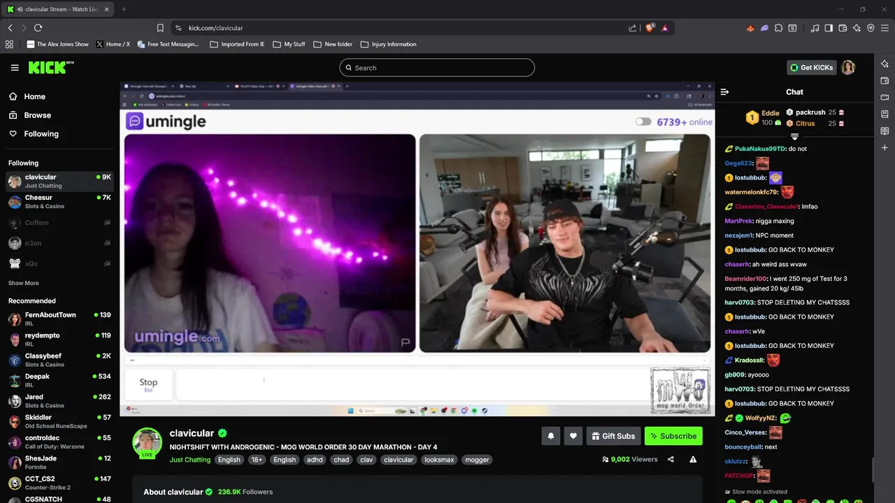The image size is (895, 503).
Task: Collapse the chat panel arrow icon
Action: [x=724, y=92]
